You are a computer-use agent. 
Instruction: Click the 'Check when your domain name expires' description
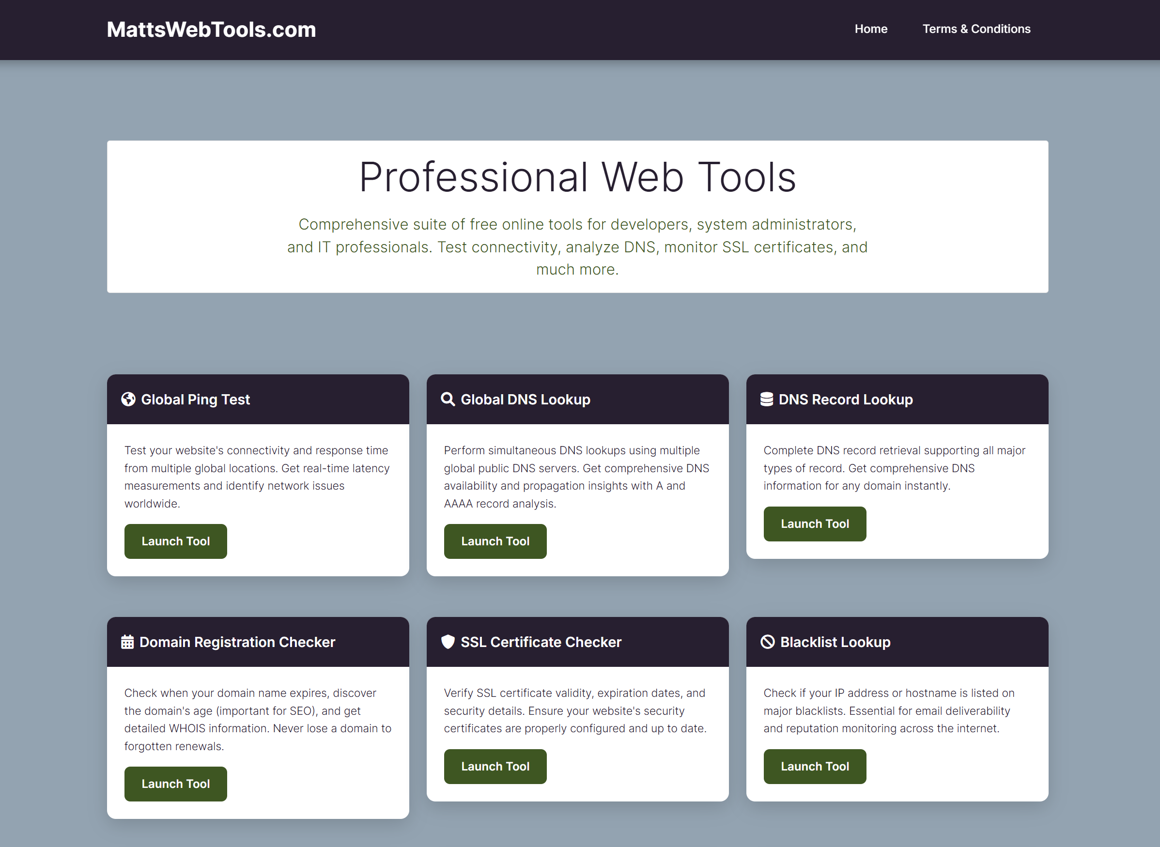coord(258,719)
